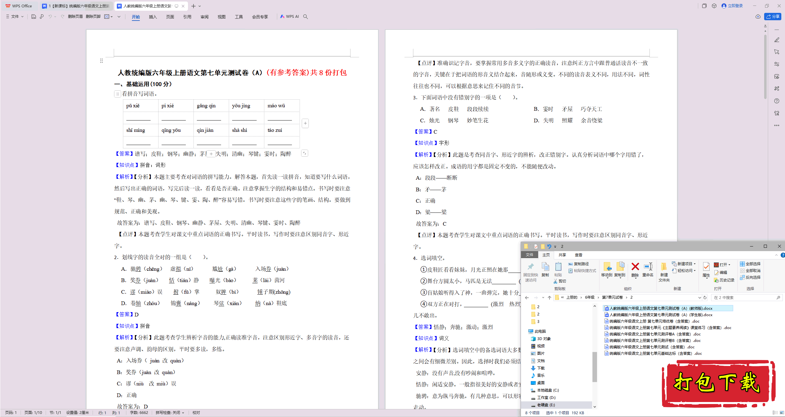Click the WPS AI button
The height and width of the screenshot is (417, 785).
(289, 17)
